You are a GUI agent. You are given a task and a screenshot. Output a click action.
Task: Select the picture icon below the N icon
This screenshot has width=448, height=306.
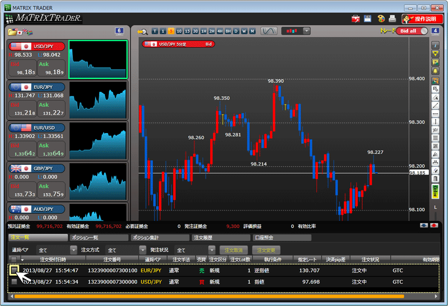tap(435, 62)
